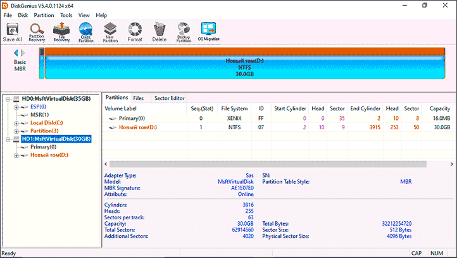Image resolution: width=457 pixels, height=258 pixels.
Task: Click the DiskGenius app logo icon
Action: coord(5,6)
